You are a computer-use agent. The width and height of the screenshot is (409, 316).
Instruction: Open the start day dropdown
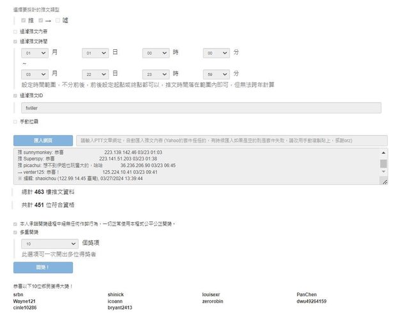tap(95, 53)
